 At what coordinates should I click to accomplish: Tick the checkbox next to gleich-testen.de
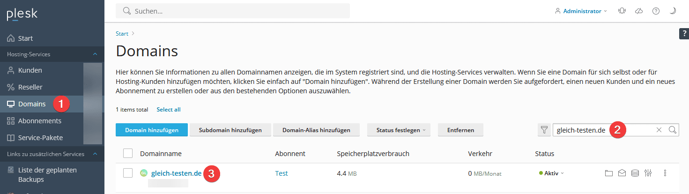[x=128, y=173]
